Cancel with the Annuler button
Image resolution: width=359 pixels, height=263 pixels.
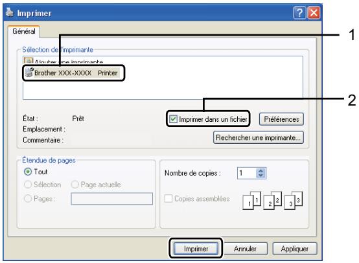[245, 249]
